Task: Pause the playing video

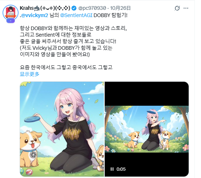Action: point(112,169)
